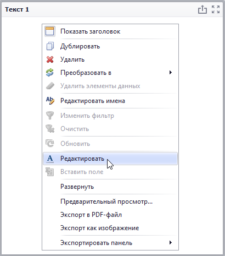Click the Текст 1 panel title

[x=17, y=9]
